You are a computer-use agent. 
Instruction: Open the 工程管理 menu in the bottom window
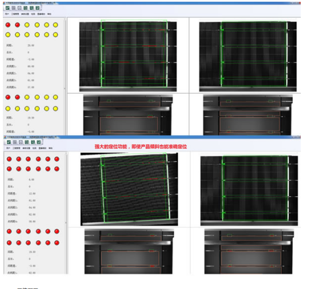coord(17,148)
